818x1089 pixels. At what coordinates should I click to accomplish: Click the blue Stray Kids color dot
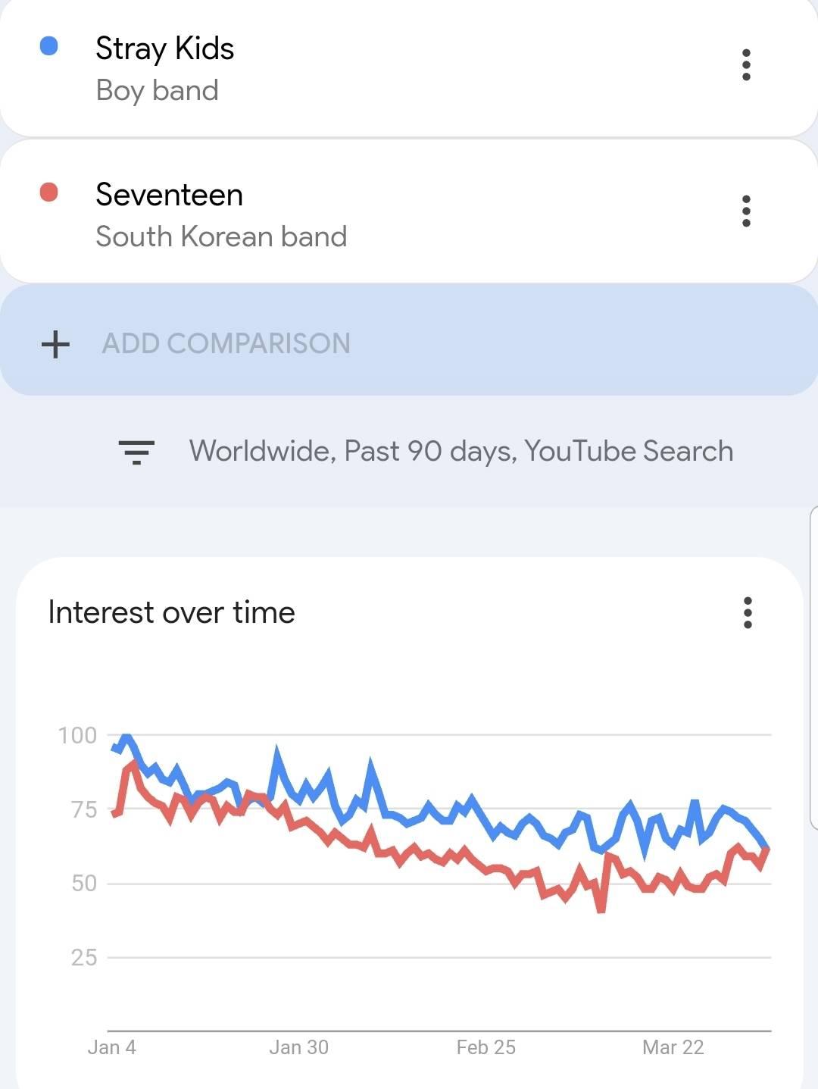click(48, 46)
